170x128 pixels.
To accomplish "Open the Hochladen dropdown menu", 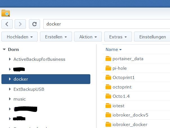I will [x=20, y=37].
